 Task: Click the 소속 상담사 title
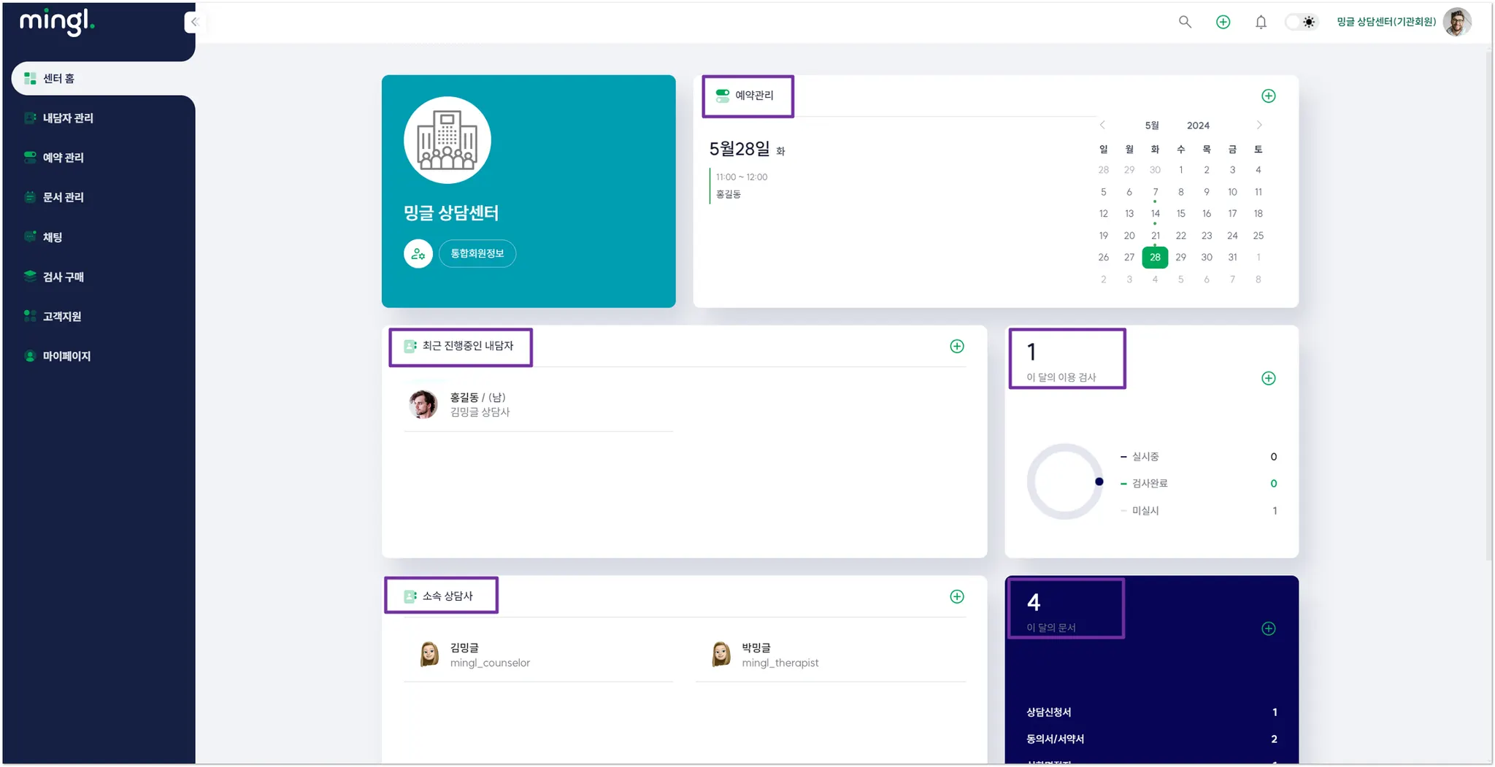pos(447,596)
